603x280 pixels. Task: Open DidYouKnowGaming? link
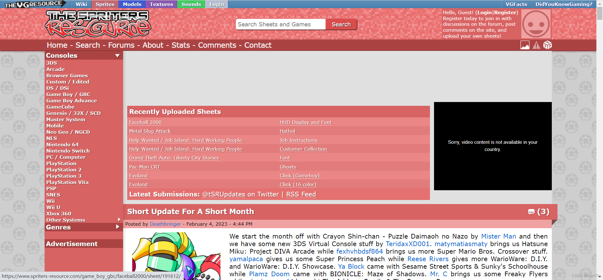coord(564,4)
